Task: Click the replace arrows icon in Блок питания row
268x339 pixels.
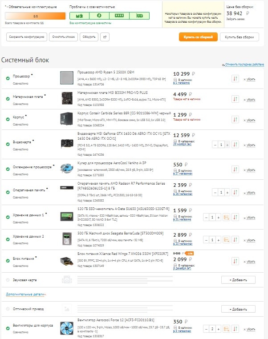Action: coord(235,261)
